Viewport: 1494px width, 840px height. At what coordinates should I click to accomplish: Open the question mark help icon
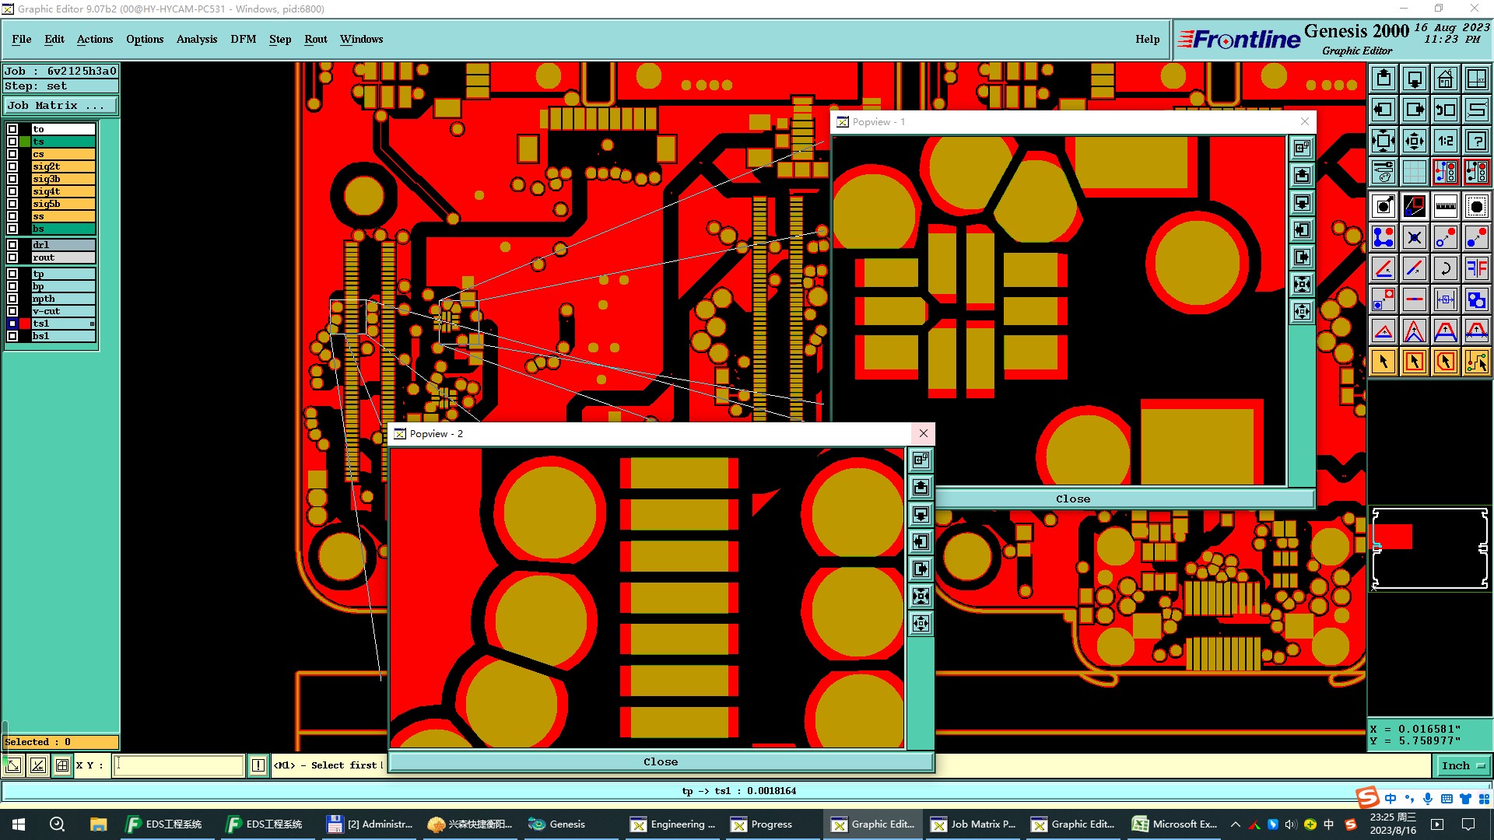(1476, 141)
